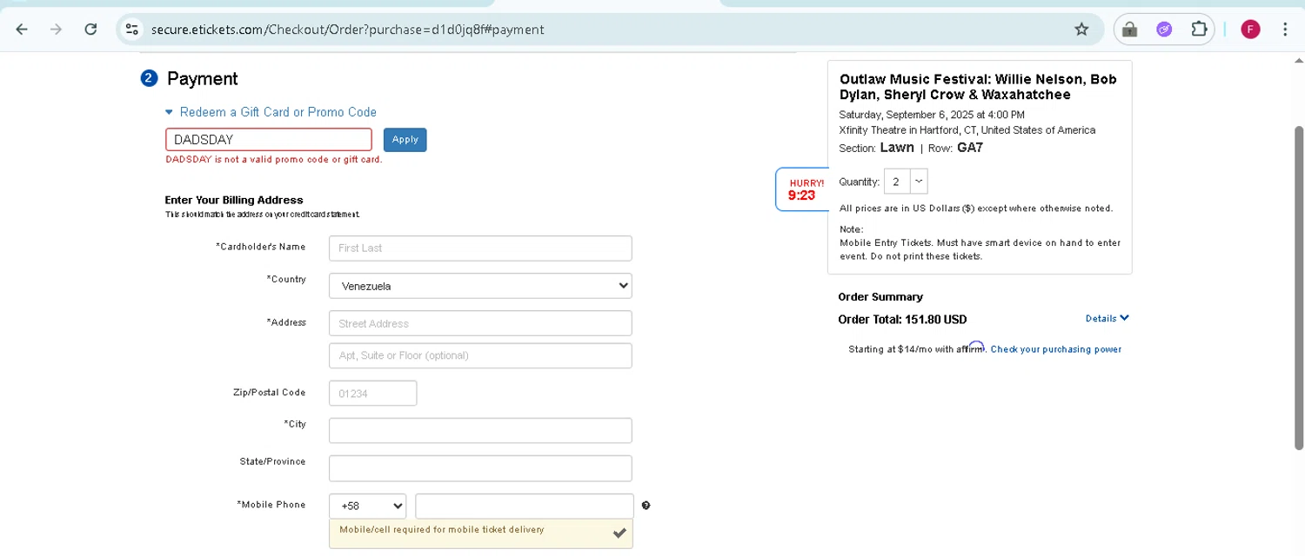Click the Cardholder's Name field
The image size is (1305, 556).
coord(480,248)
